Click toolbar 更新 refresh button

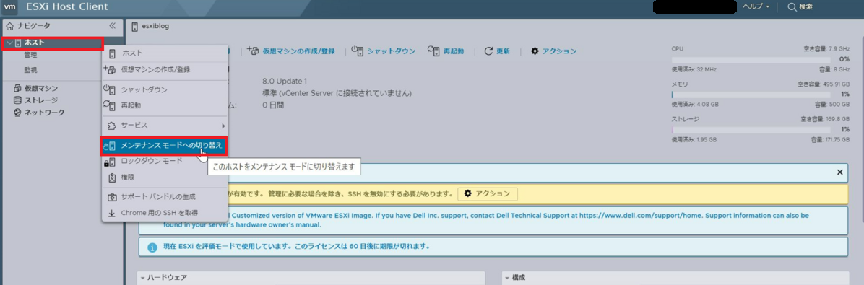point(497,51)
